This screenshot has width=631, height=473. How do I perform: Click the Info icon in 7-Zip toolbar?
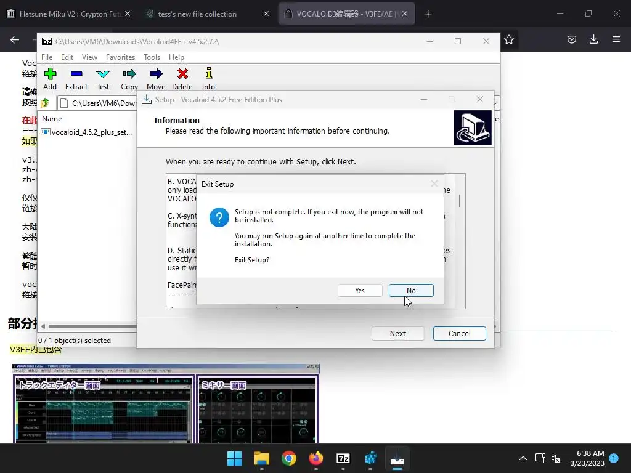point(208,73)
